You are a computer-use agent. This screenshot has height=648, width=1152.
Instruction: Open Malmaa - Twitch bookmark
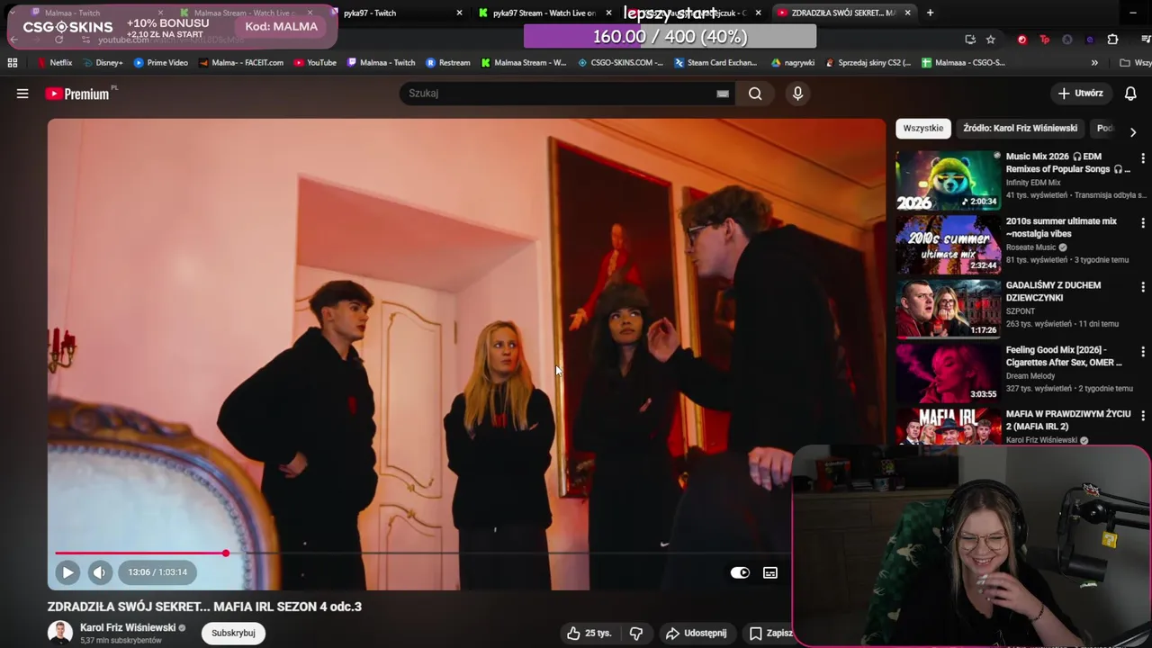381,63
